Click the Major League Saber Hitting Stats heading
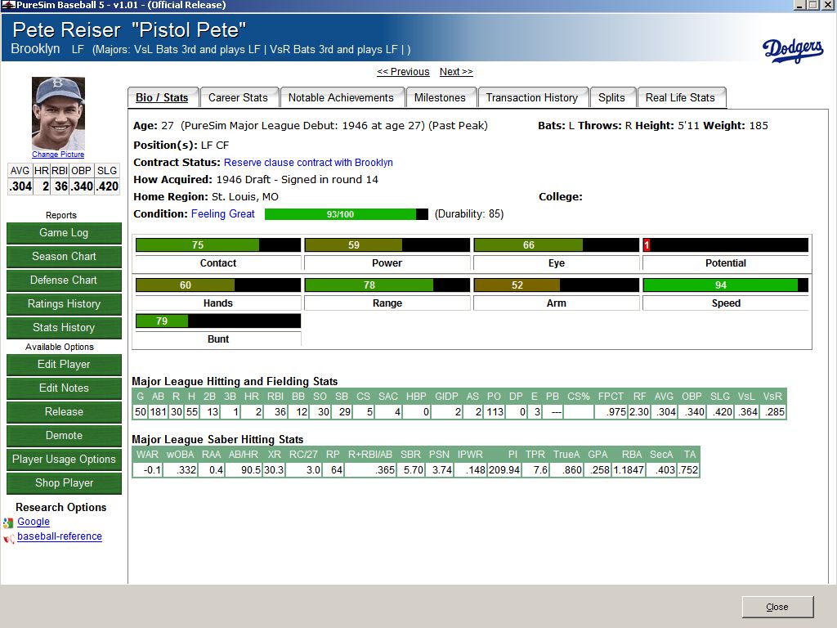The image size is (837, 628). point(217,439)
